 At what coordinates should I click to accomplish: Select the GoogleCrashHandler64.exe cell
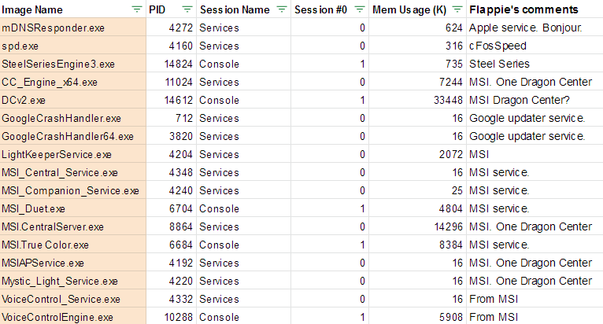pos(73,136)
